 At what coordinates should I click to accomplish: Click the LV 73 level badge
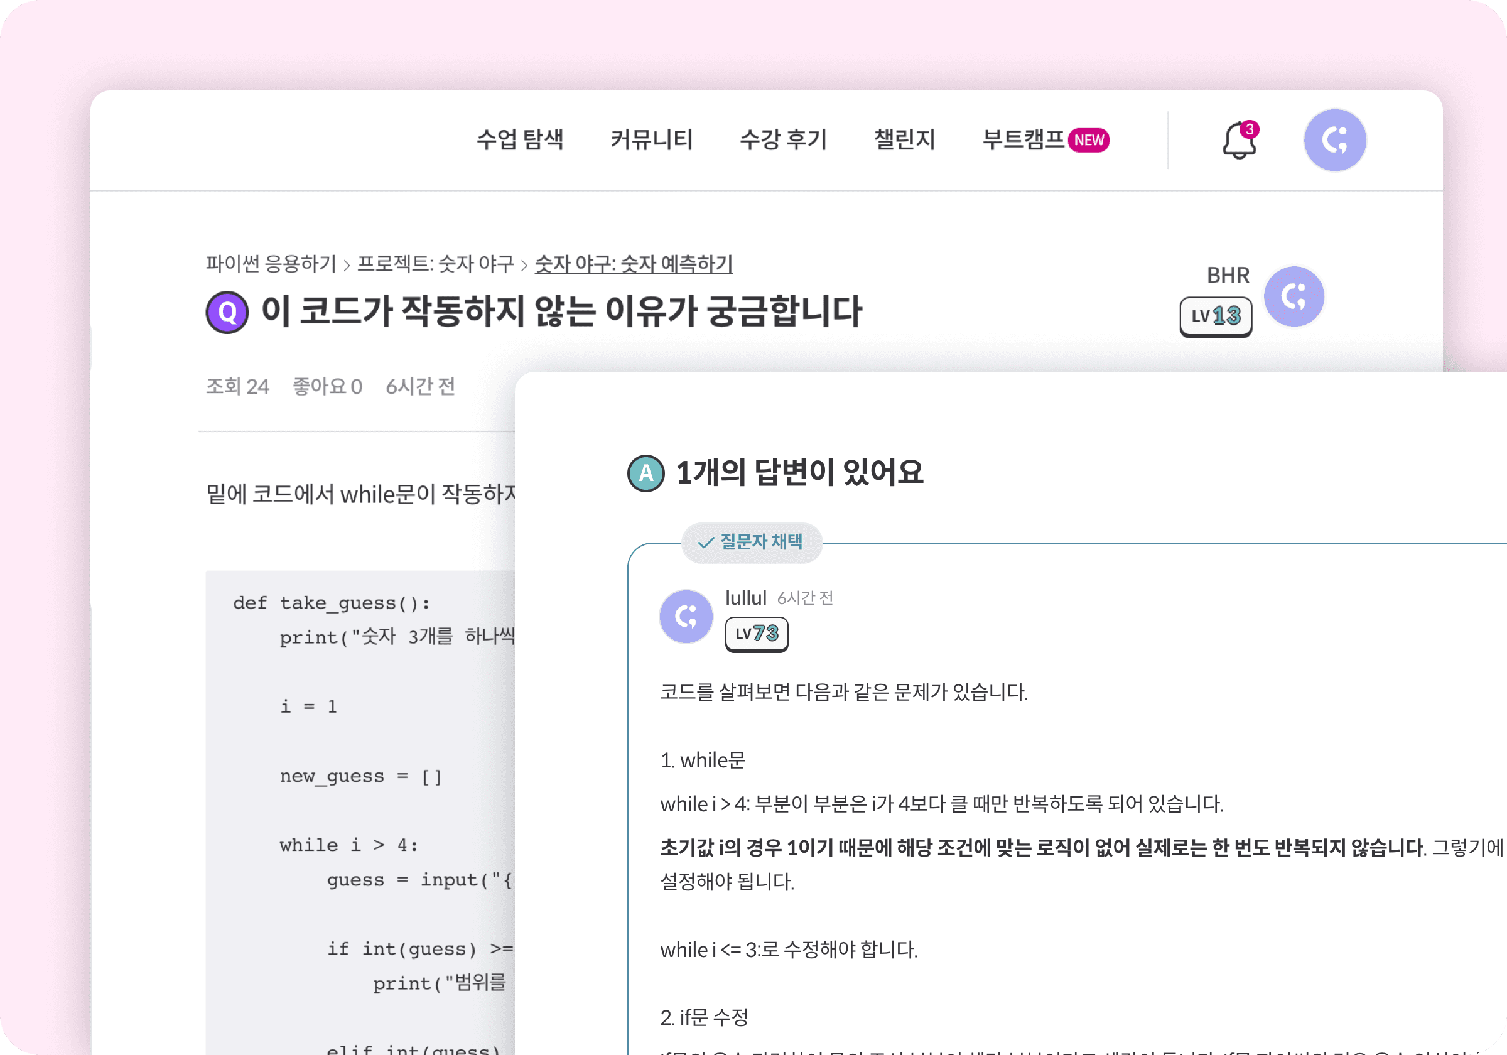tap(756, 634)
